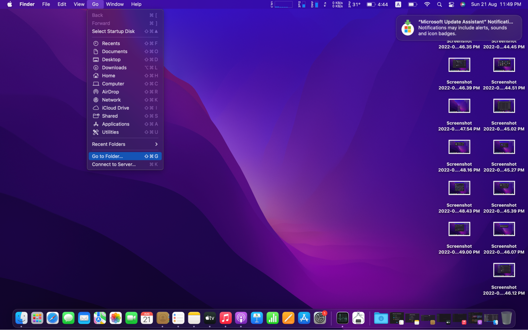528x330 pixels.
Task: Open the Downloads stack in dock
Action: coord(381,318)
